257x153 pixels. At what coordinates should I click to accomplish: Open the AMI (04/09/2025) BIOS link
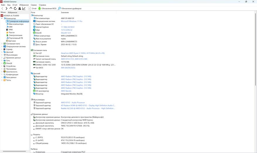point(68,68)
